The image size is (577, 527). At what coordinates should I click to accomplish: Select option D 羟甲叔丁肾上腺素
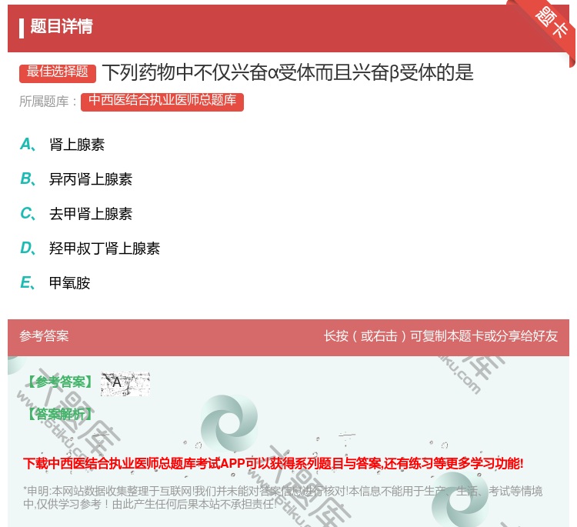point(90,248)
